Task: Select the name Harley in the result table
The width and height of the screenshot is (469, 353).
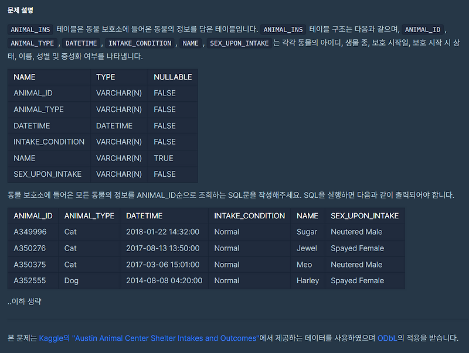Action: tap(309, 281)
